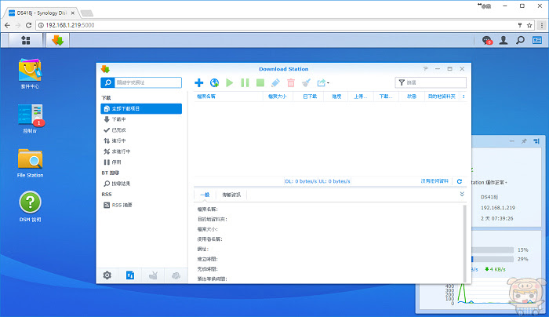Screen dimensions: 549x317
Task: Click the details panel vertical scrollbar
Action: (x=464, y=243)
